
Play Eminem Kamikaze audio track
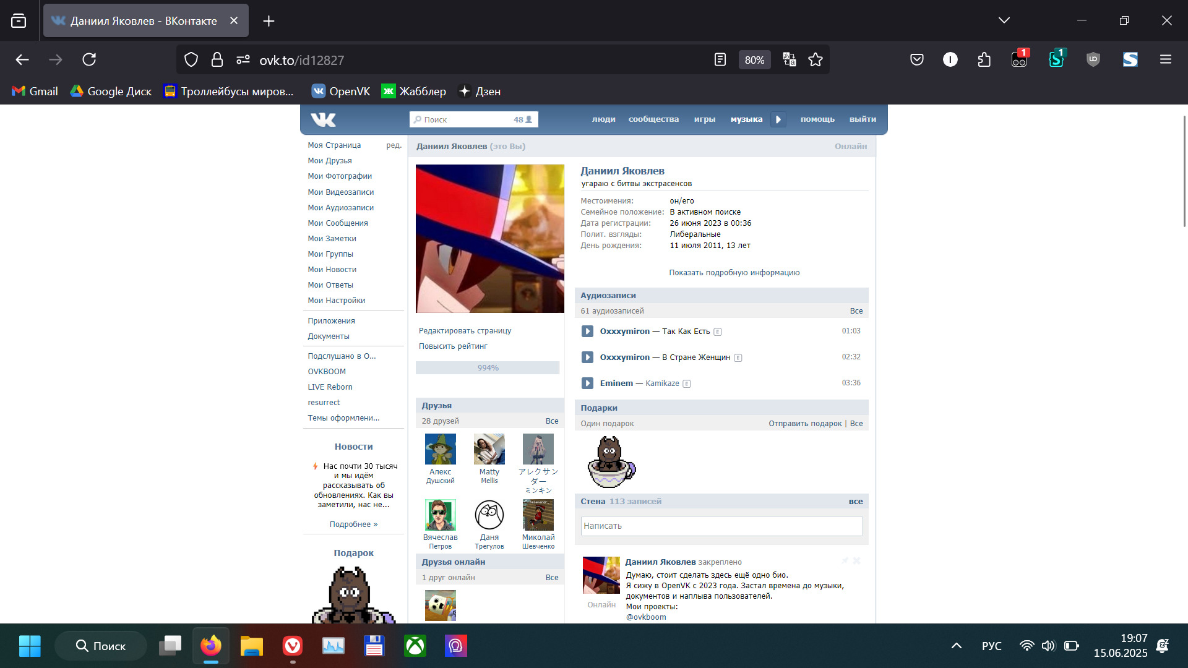pos(587,383)
